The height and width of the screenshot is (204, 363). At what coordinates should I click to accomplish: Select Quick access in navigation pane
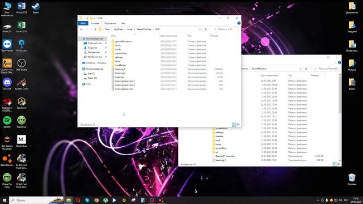(95, 39)
